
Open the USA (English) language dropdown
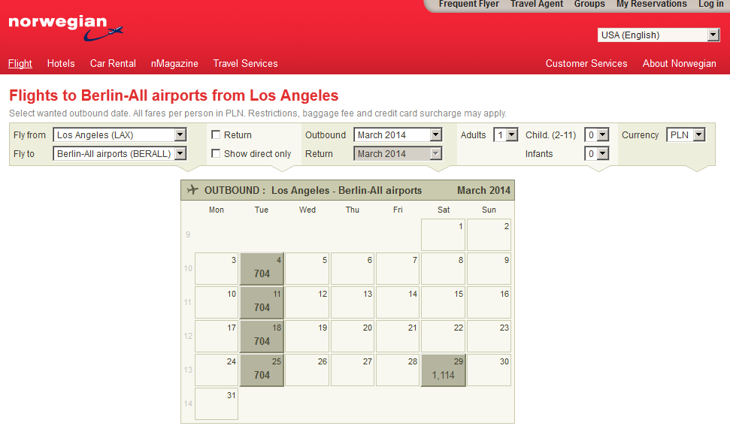pos(659,35)
